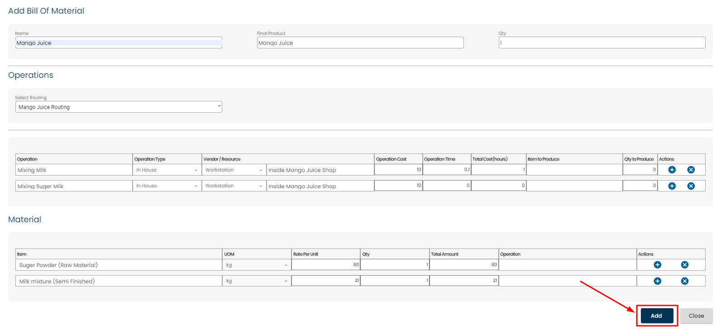This screenshot has width=721, height=329.
Task: Open Workstation dropdown in Mixing Suger Milk row
Action: click(x=234, y=186)
